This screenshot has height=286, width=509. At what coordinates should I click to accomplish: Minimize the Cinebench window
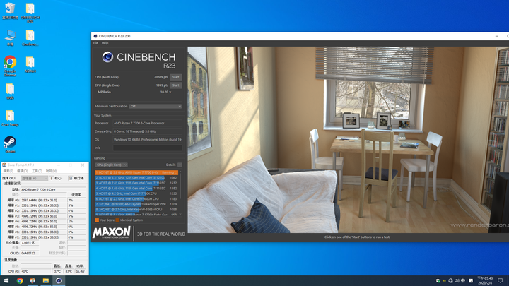[497, 36]
